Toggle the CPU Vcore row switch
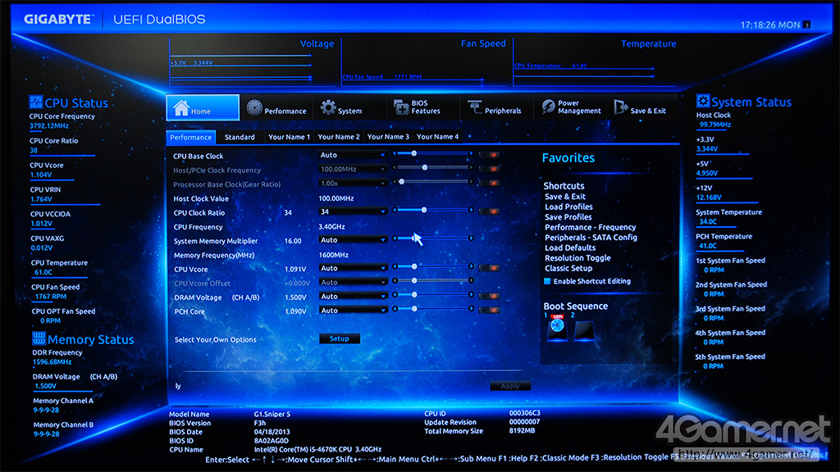 coord(489,268)
